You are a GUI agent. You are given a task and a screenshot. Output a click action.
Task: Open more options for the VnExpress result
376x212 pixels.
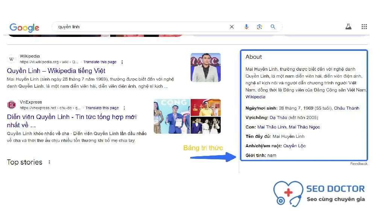pos(124,108)
